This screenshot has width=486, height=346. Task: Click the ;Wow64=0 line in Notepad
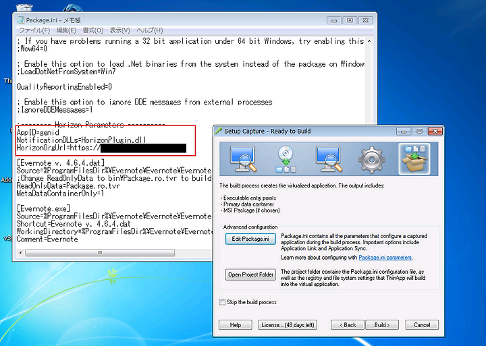click(32, 49)
